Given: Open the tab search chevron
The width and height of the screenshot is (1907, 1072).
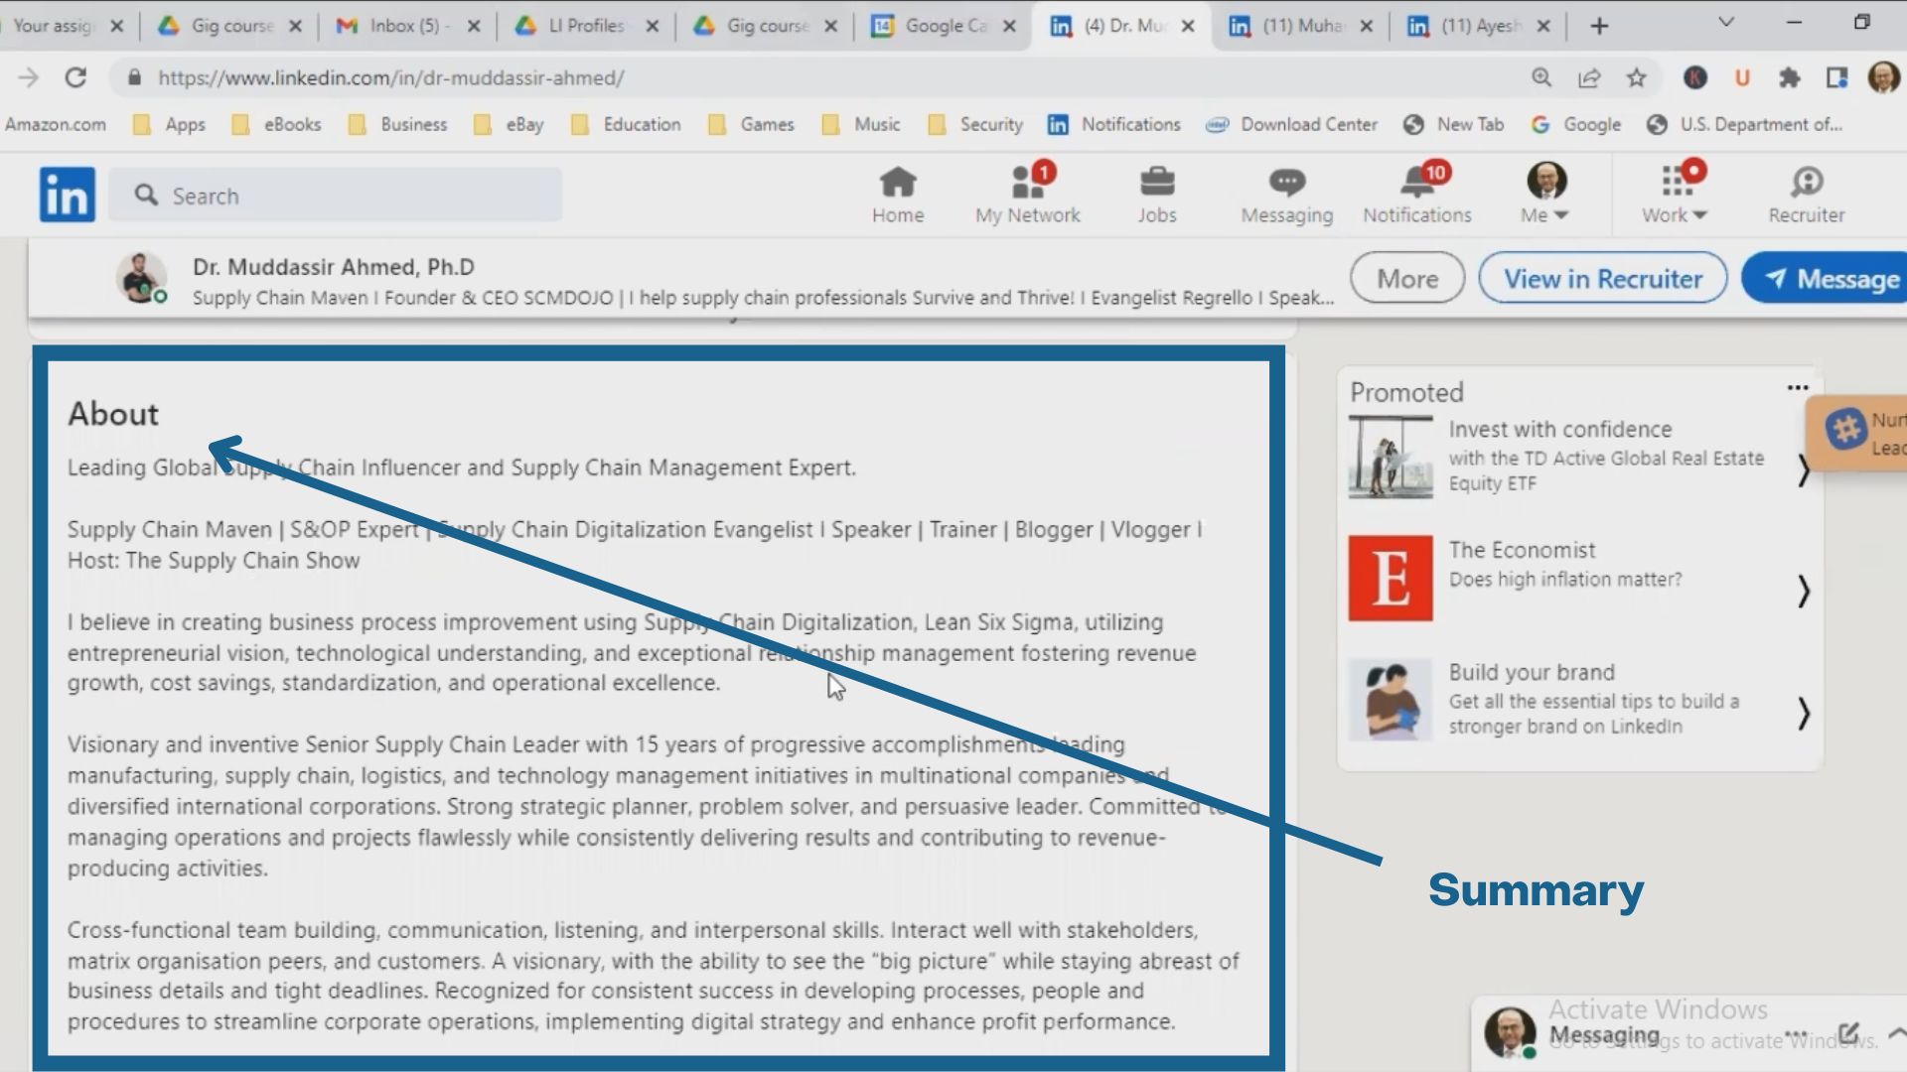Looking at the screenshot, I should (1726, 22).
